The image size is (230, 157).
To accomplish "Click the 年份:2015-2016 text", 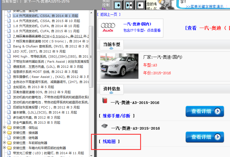I will tap(157, 73).
